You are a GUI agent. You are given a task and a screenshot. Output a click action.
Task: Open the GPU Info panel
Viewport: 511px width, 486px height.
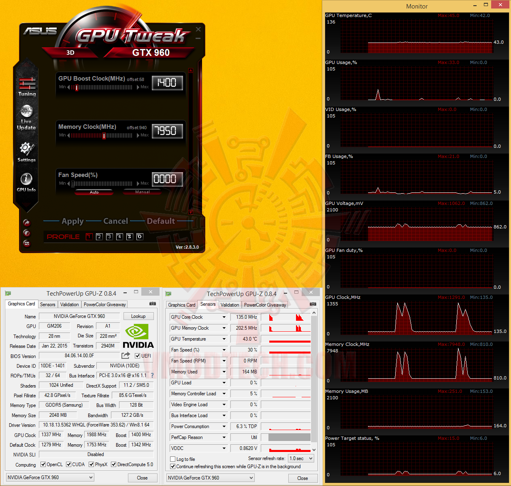click(26, 182)
